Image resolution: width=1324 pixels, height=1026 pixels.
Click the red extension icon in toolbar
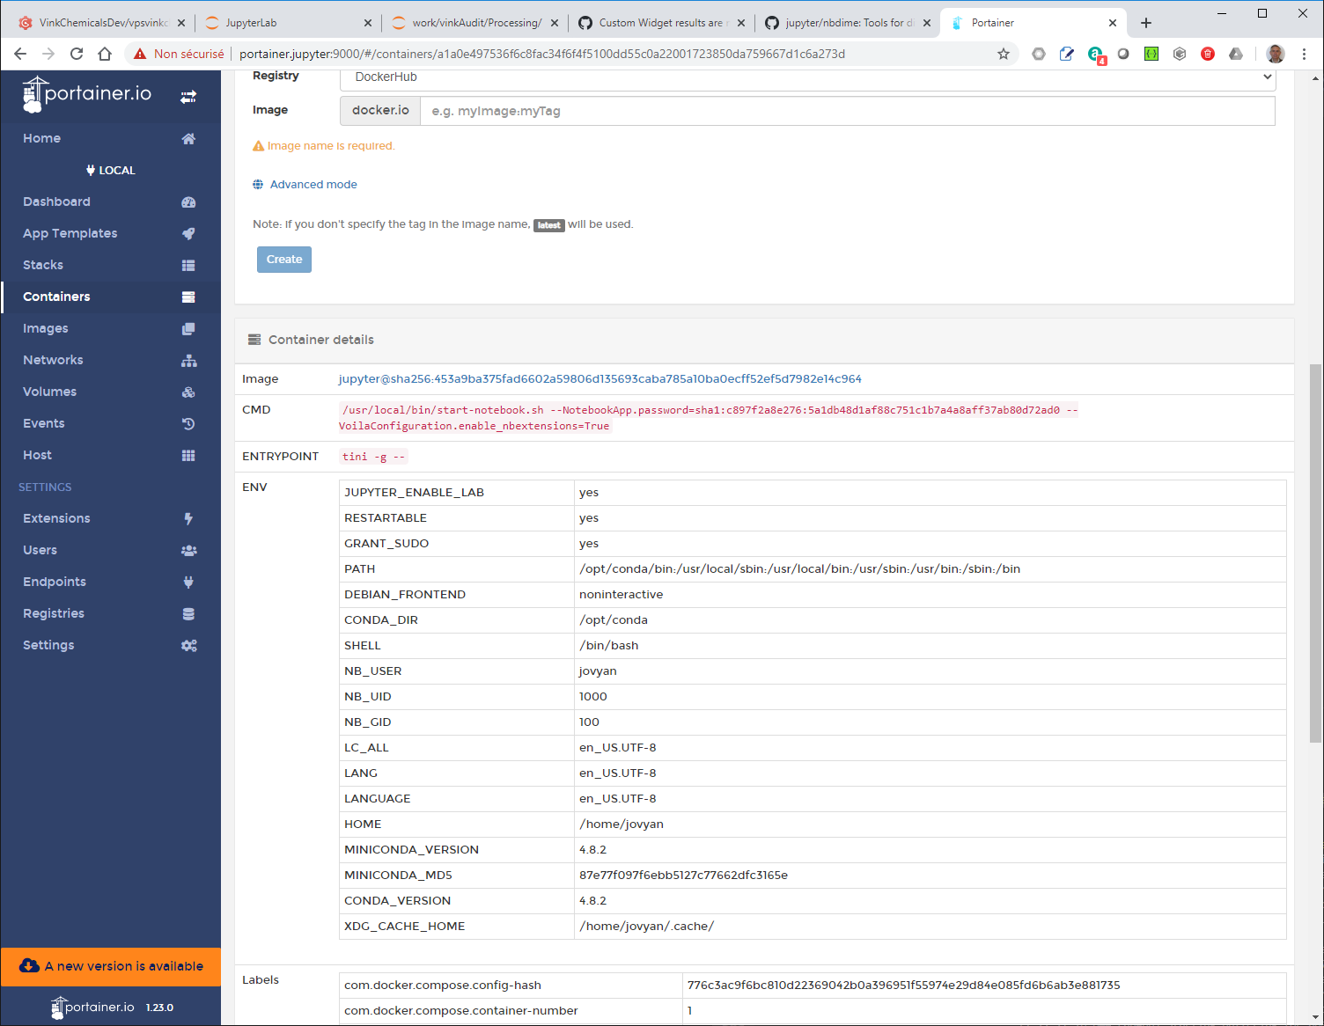coord(1208,54)
